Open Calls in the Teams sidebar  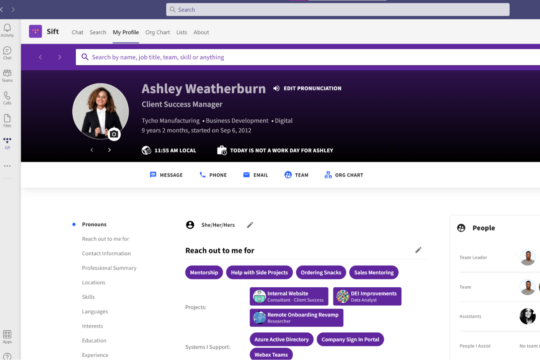pos(7,98)
